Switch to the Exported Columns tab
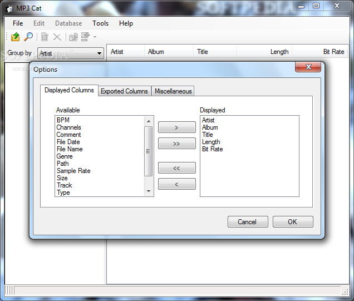The width and height of the screenshot is (354, 301). pos(124,91)
